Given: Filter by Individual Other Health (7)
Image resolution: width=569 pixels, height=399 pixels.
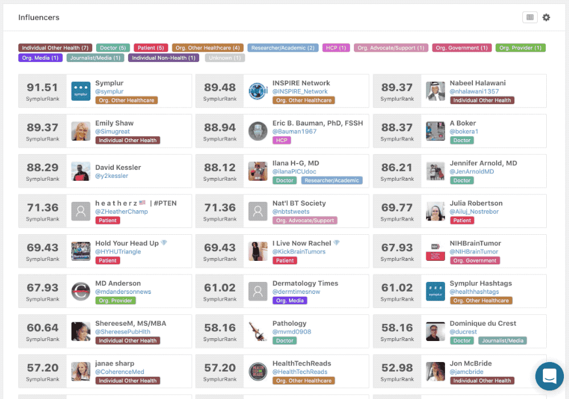Looking at the screenshot, I should point(55,48).
